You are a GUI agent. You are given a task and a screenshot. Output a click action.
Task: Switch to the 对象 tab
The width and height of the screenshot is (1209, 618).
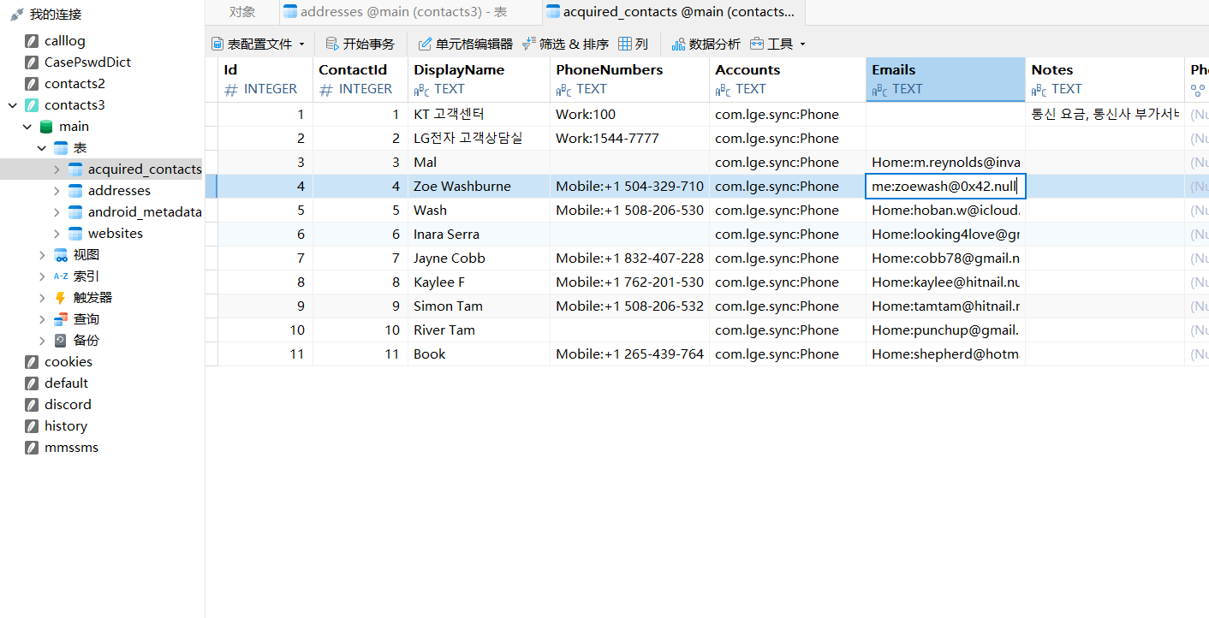click(x=242, y=12)
